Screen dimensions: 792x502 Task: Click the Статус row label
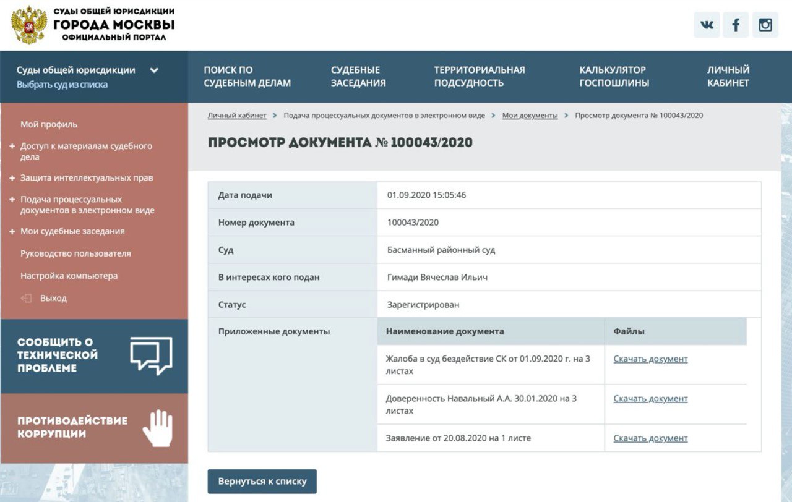coord(232,305)
